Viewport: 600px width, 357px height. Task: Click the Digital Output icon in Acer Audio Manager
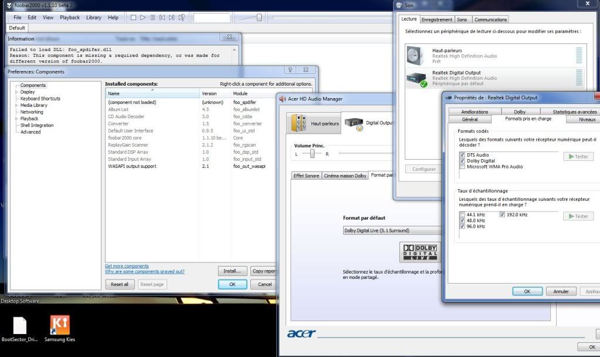point(354,124)
